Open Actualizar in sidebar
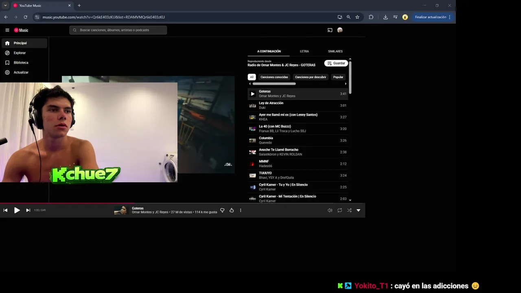 point(24,72)
